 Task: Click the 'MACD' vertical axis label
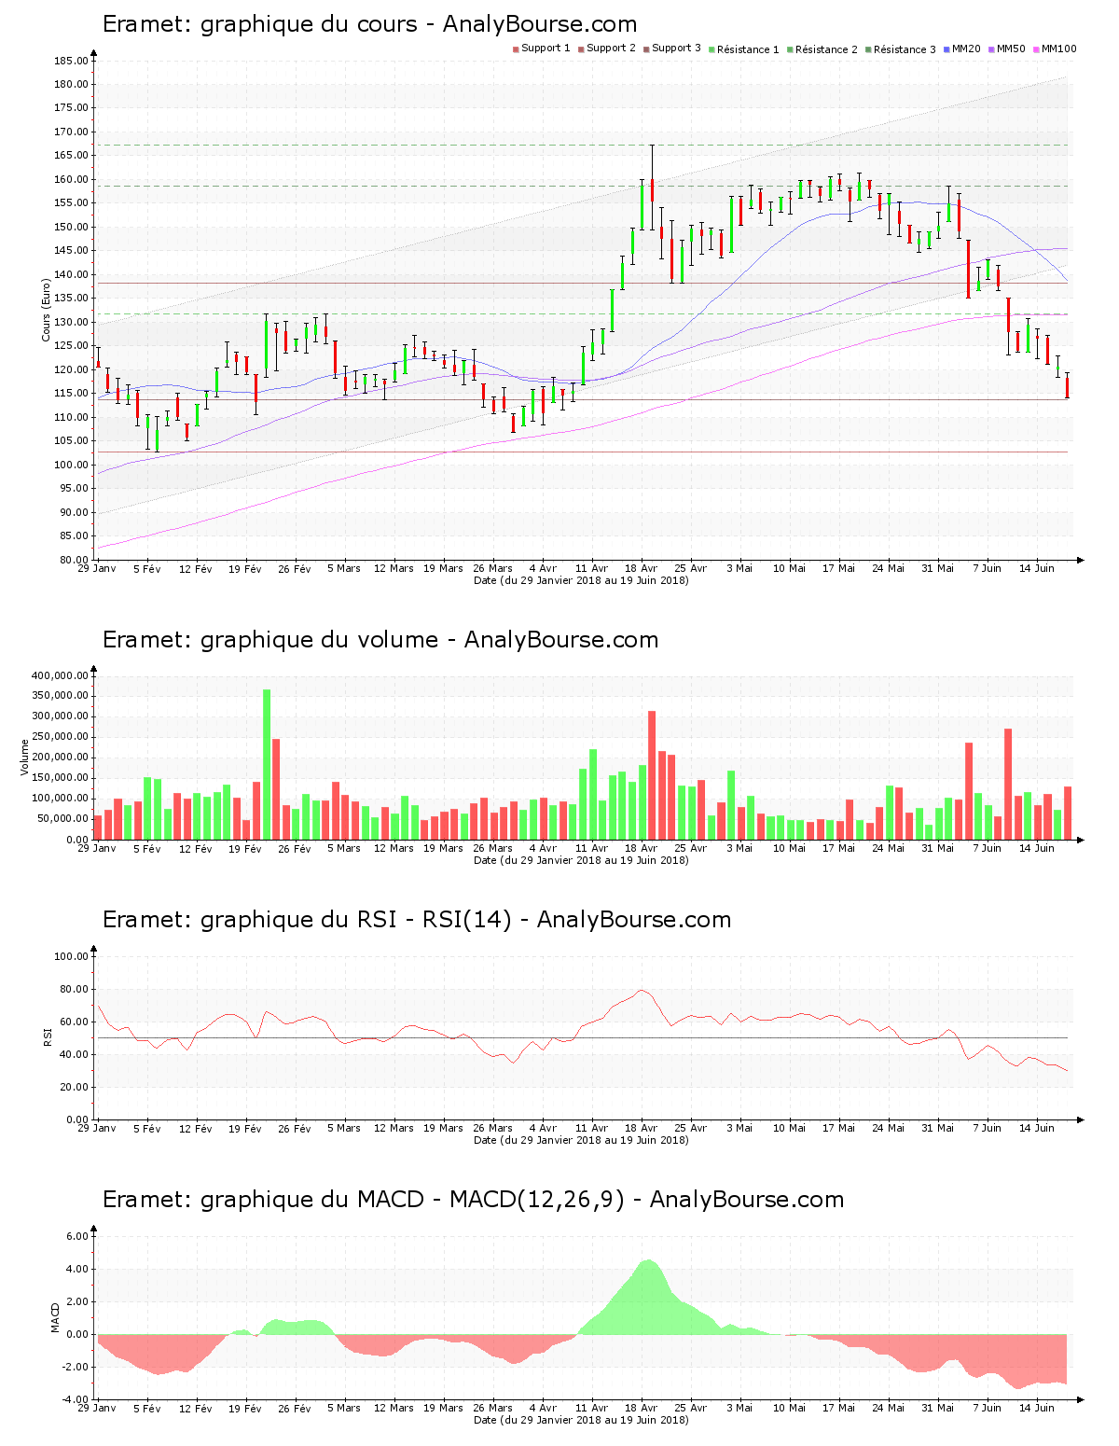tap(55, 1317)
